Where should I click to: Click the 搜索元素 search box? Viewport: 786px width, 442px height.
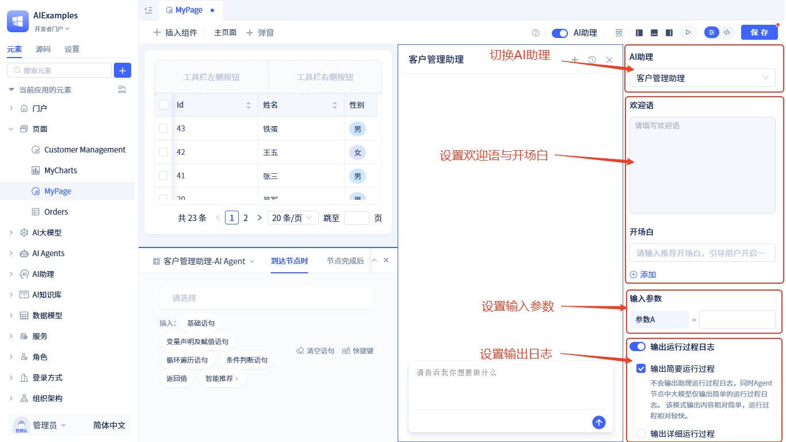coord(59,70)
